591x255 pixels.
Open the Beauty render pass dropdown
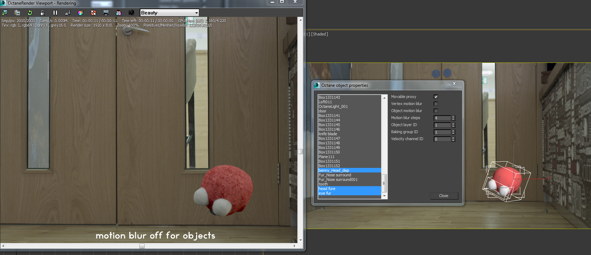(170, 13)
